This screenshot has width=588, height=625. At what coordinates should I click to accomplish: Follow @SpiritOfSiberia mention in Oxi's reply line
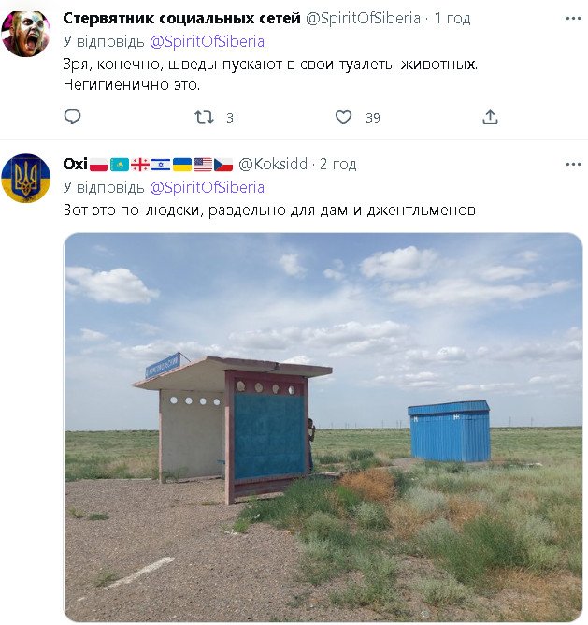[x=207, y=187]
